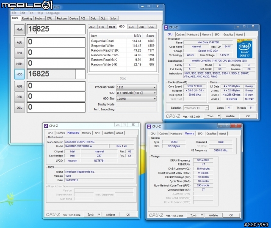Run the FPU benchmark button
The image size is (271, 228).
(x=19, y=53)
